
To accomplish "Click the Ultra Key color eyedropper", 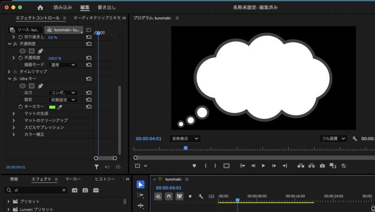I will [x=60, y=107].
